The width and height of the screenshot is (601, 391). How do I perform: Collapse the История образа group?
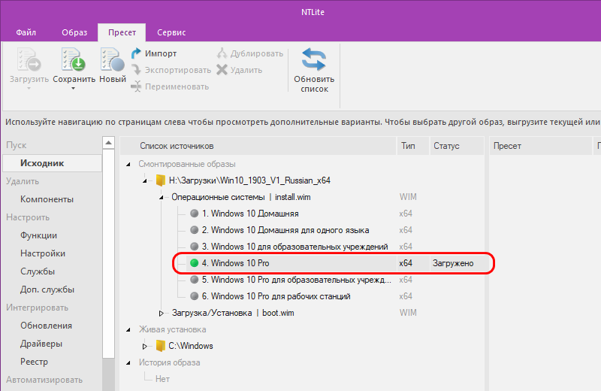(128, 362)
